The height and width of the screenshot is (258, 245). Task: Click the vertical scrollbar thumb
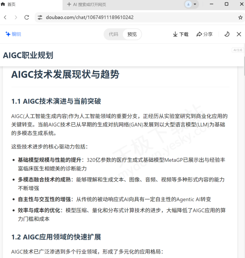pyautogui.click(x=244, y=66)
